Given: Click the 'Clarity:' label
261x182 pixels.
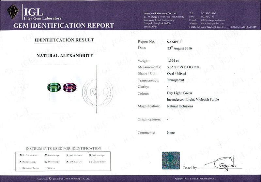Looking at the screenshot, I should 143,87.
